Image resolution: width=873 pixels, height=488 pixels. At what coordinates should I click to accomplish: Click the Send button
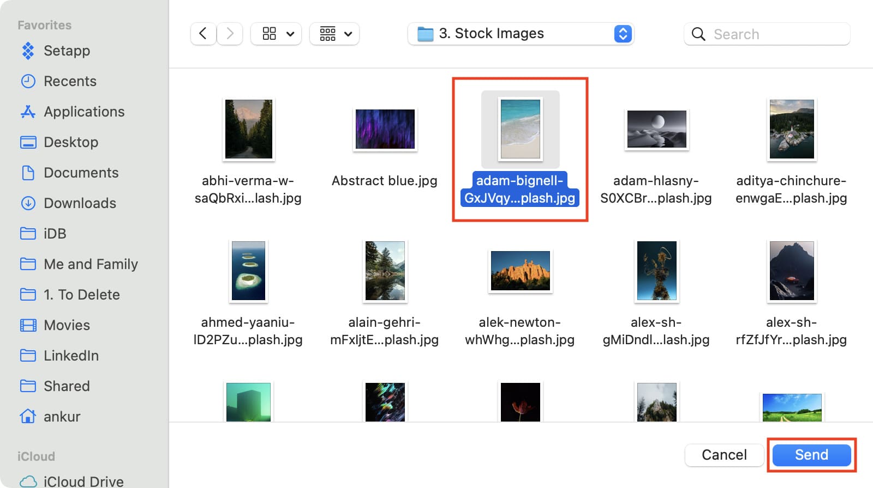tap(811, 455)
